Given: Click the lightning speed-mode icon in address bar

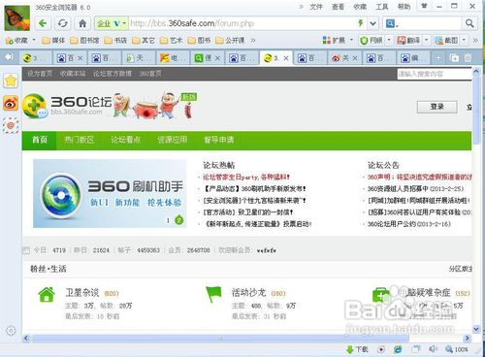Looking at the screenshot, I should pos(361,23).
